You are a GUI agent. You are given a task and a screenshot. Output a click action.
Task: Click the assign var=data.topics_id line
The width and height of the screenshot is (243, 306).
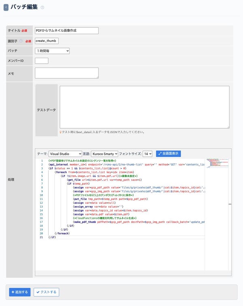point(110,211)
